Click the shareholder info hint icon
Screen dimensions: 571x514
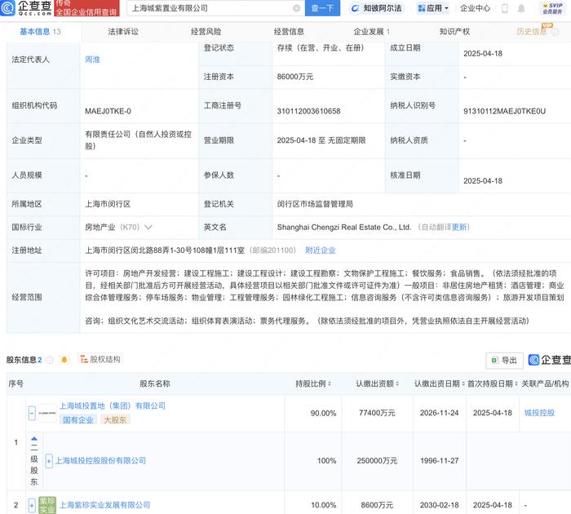point(50,360)
